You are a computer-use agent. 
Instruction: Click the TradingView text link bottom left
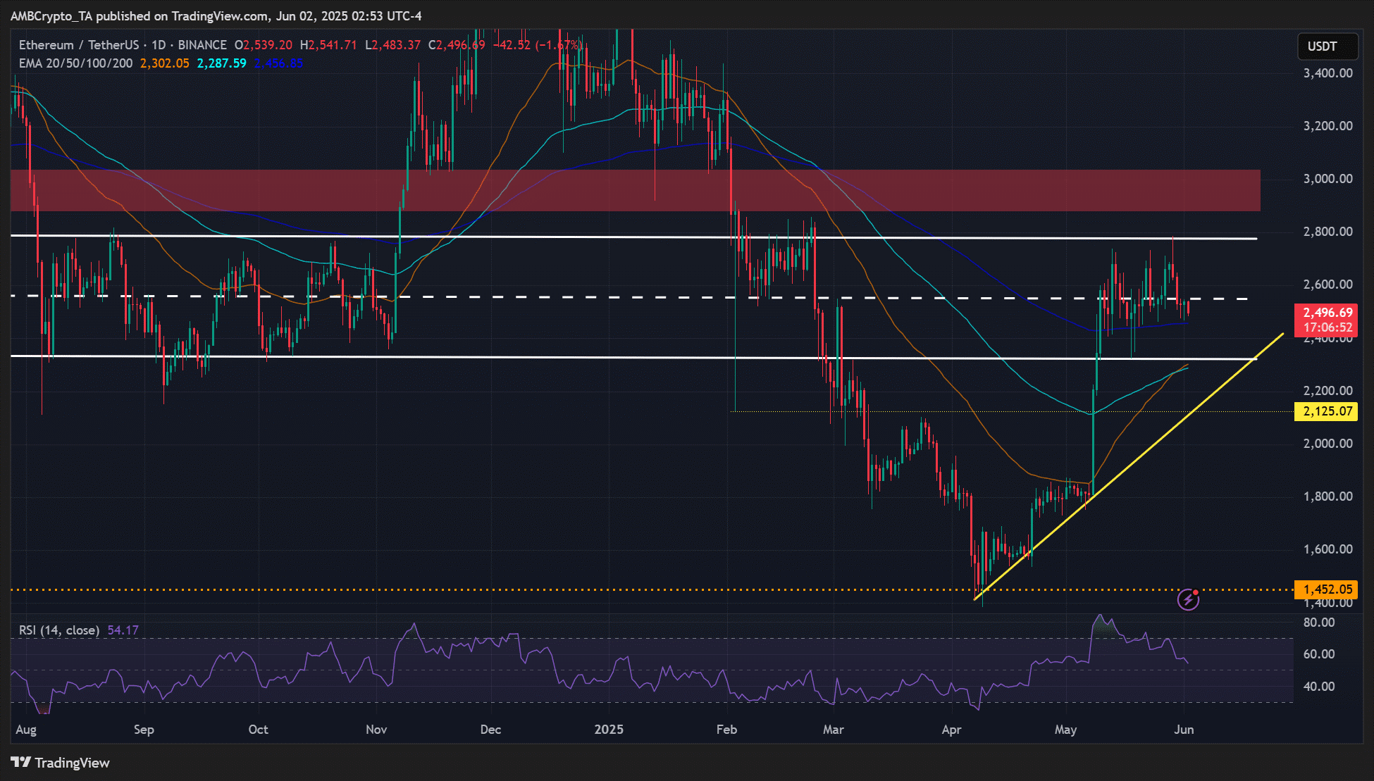click(73, 763)
